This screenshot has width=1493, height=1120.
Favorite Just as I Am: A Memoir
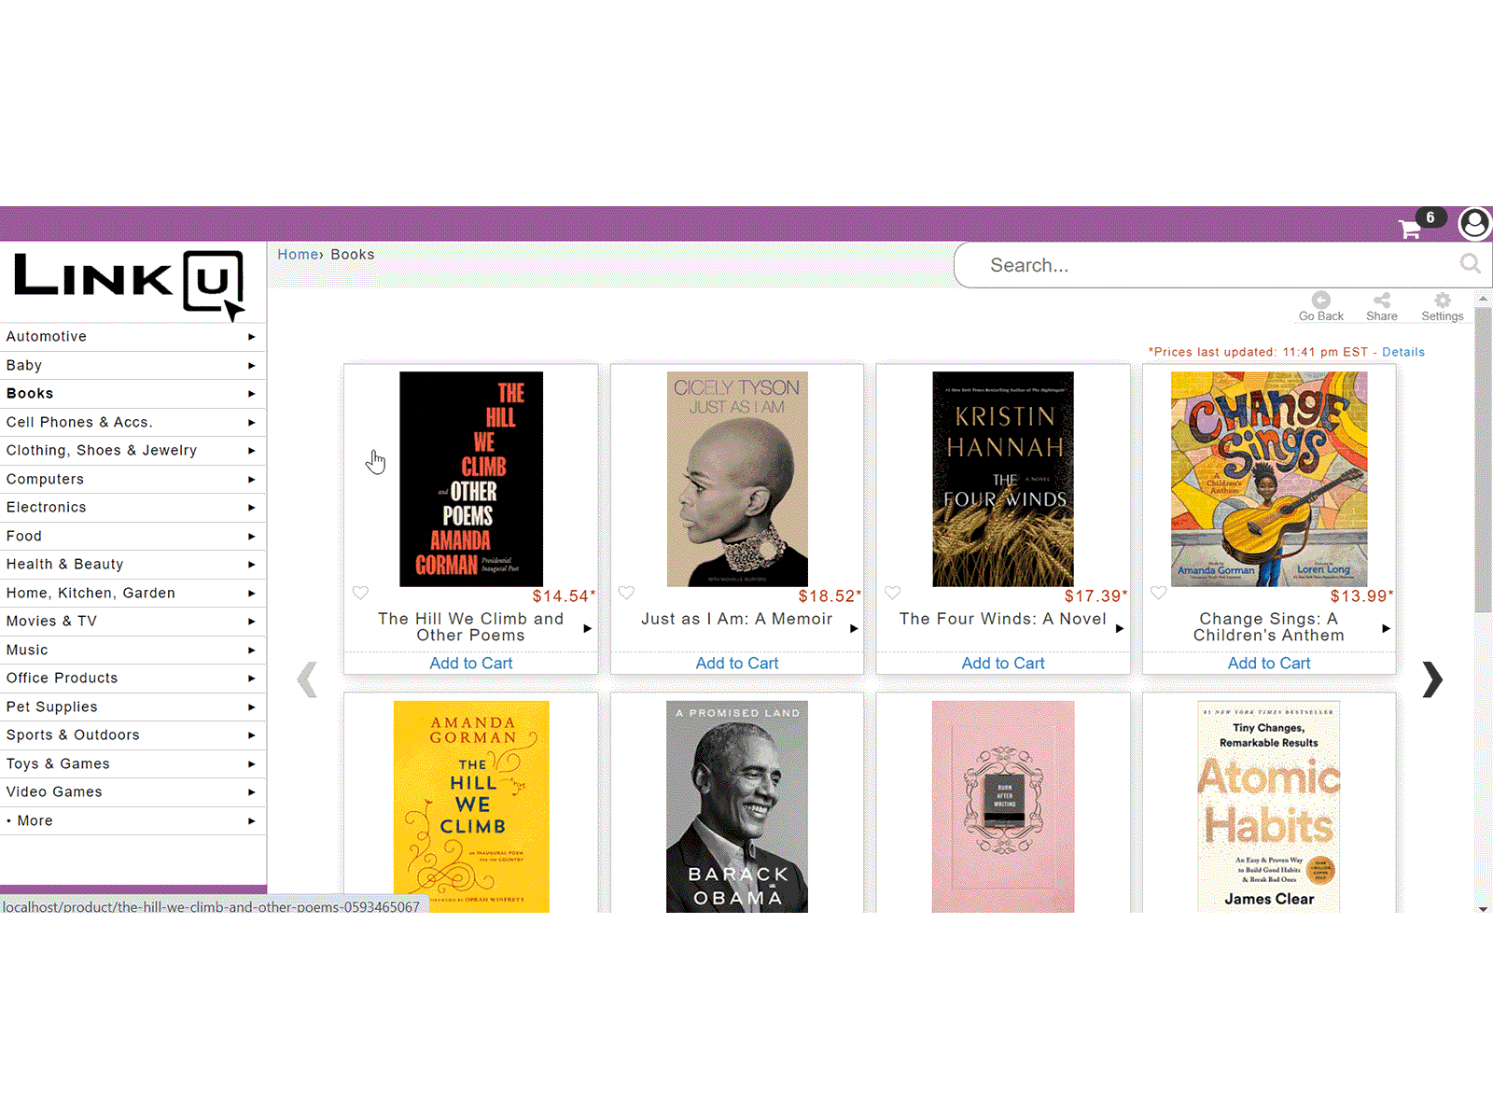pyautogui.click(x=627, y=593)
